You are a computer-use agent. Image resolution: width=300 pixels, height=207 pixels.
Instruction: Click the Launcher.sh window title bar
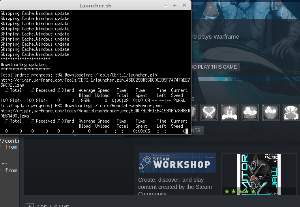[96, 6]
